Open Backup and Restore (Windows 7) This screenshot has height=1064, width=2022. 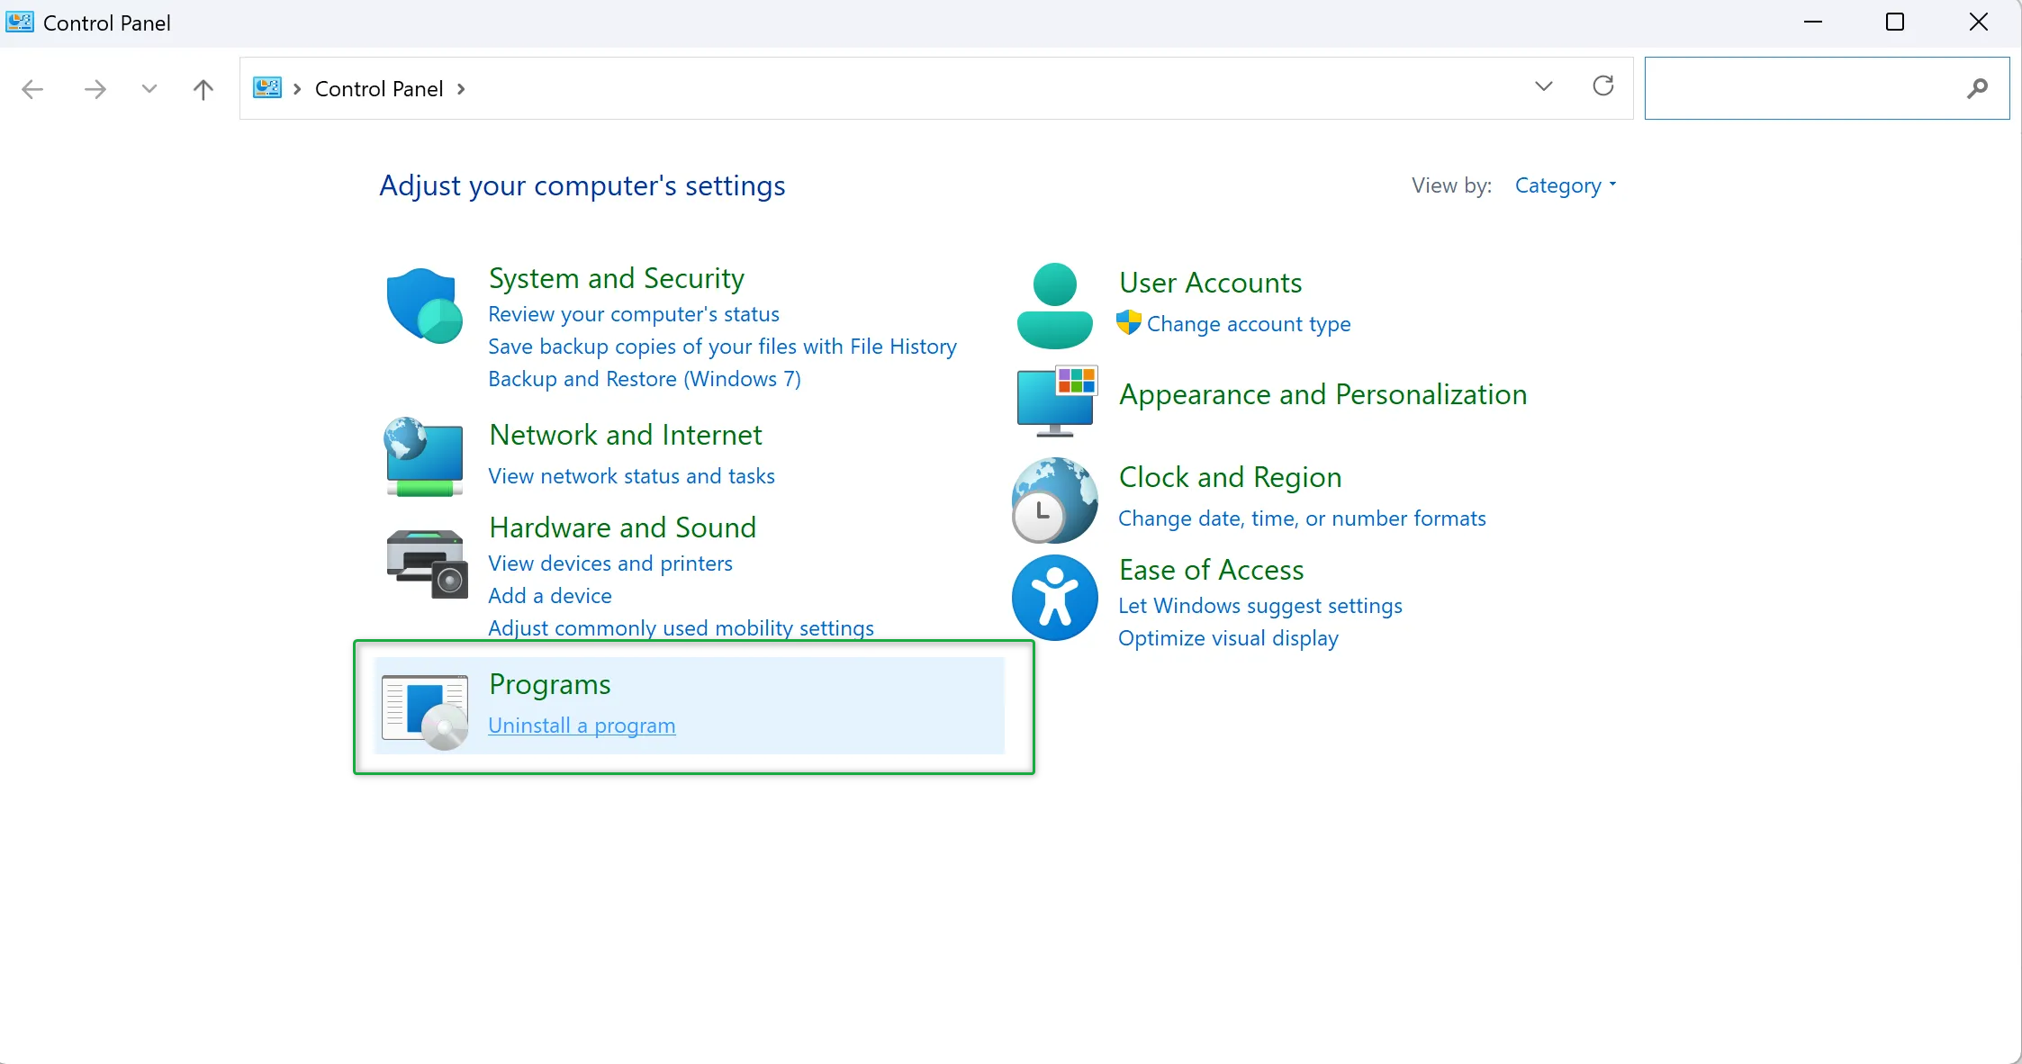pos(645,379)
